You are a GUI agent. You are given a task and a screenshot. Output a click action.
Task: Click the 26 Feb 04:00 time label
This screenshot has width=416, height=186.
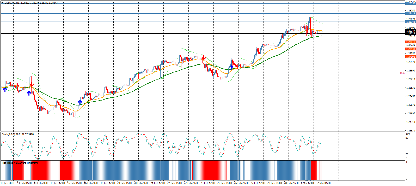tap(224, 183)
